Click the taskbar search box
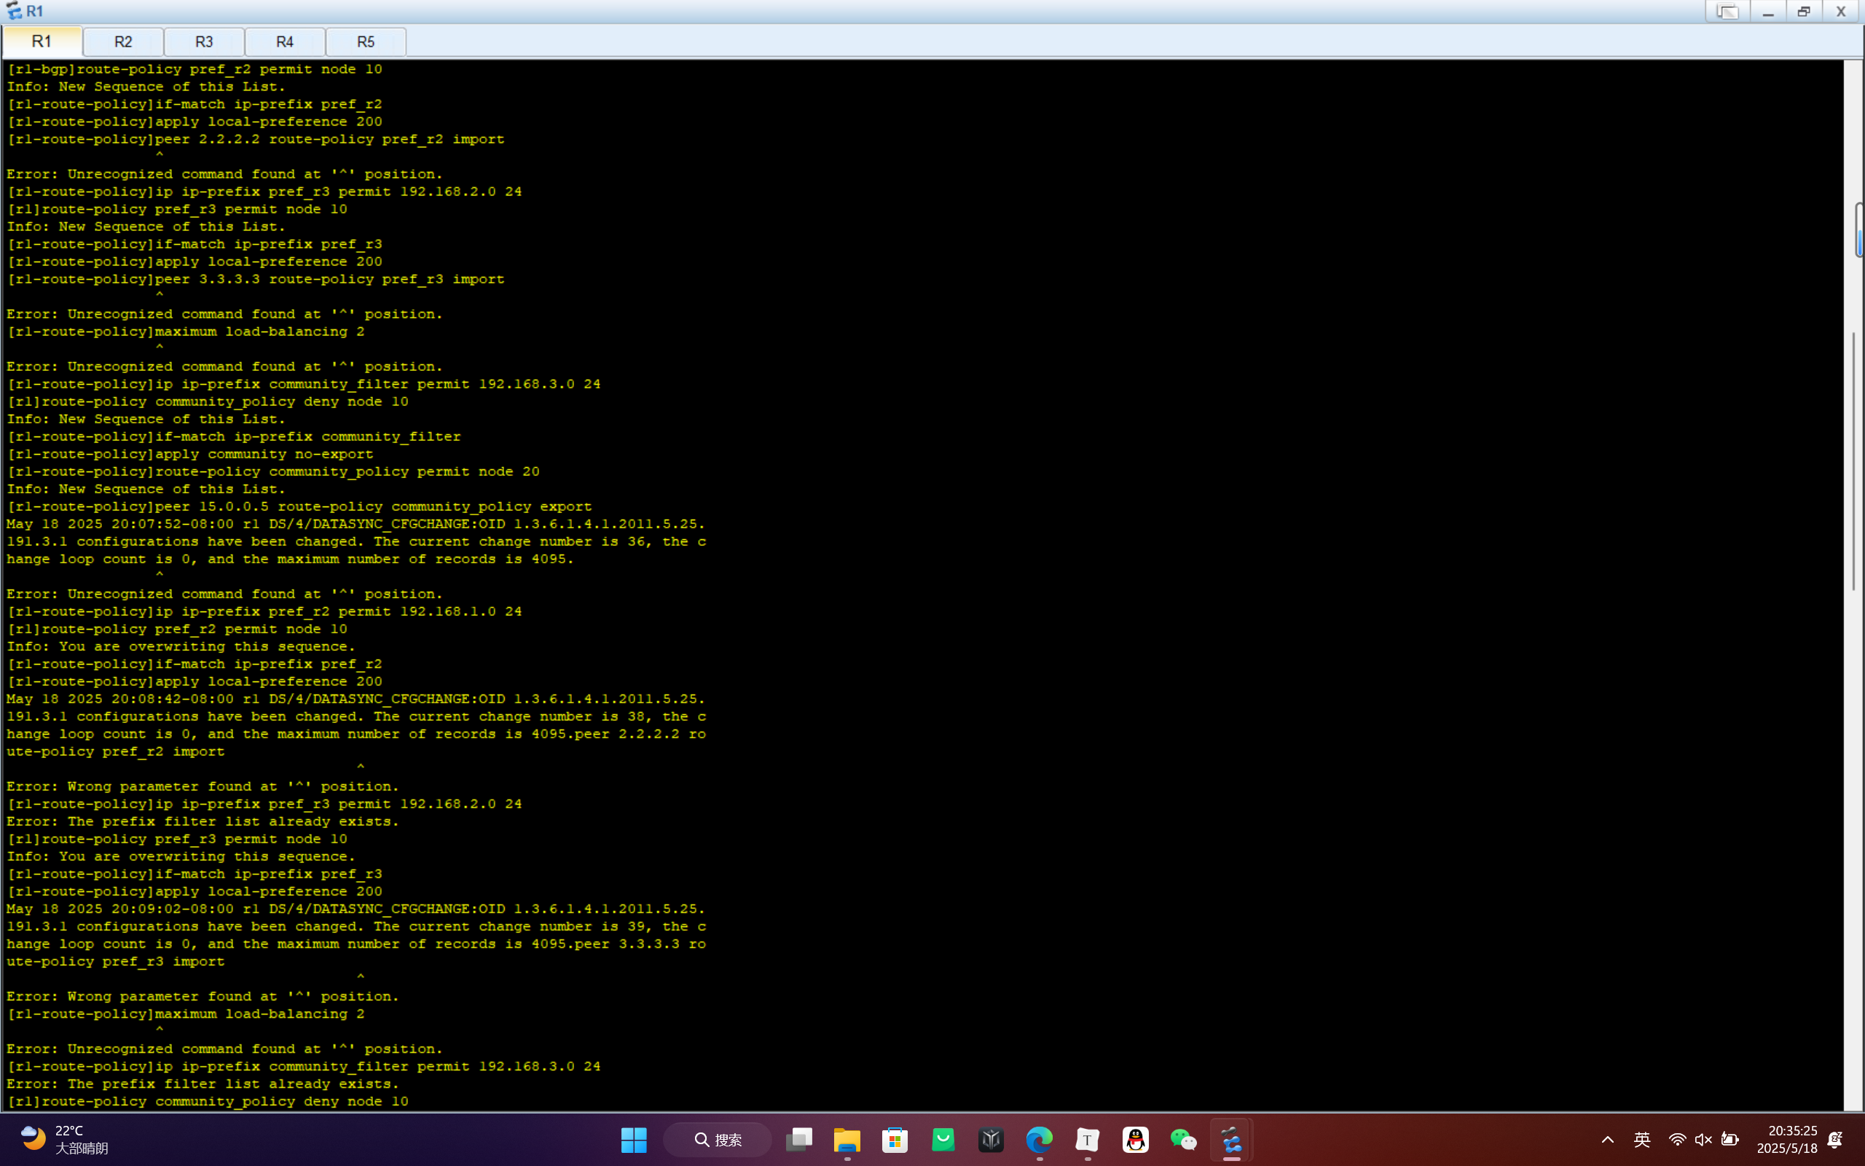The height and width of the screenshot is (1166, 1865). 718,1140
